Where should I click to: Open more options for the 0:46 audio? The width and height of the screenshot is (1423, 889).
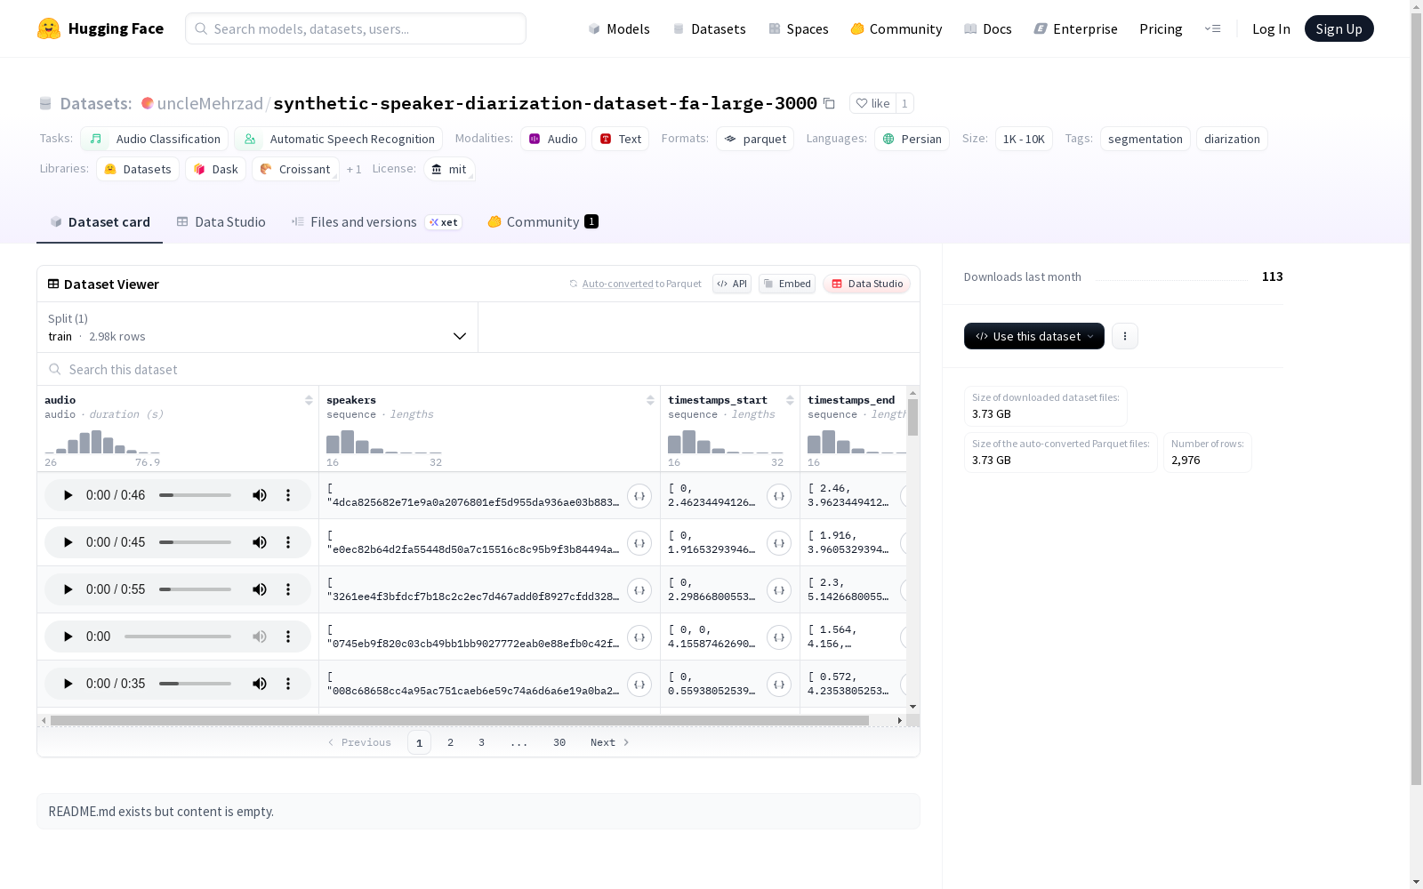tap(288, 495)
